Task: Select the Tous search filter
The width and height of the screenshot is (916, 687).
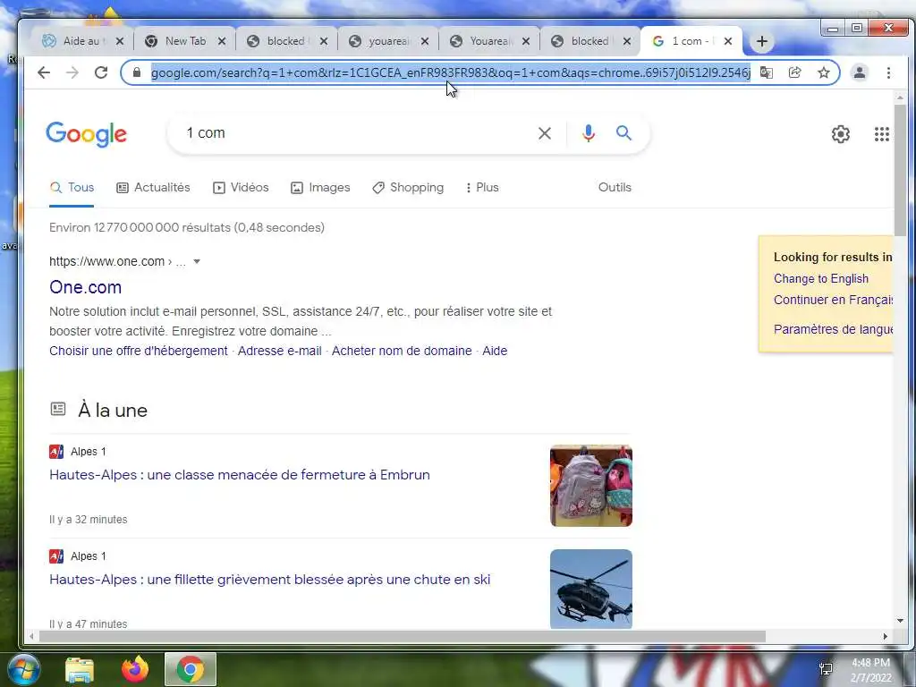Action: [72, 188]
